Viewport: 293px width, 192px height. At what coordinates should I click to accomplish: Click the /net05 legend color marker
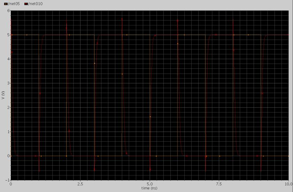point(6,4)
